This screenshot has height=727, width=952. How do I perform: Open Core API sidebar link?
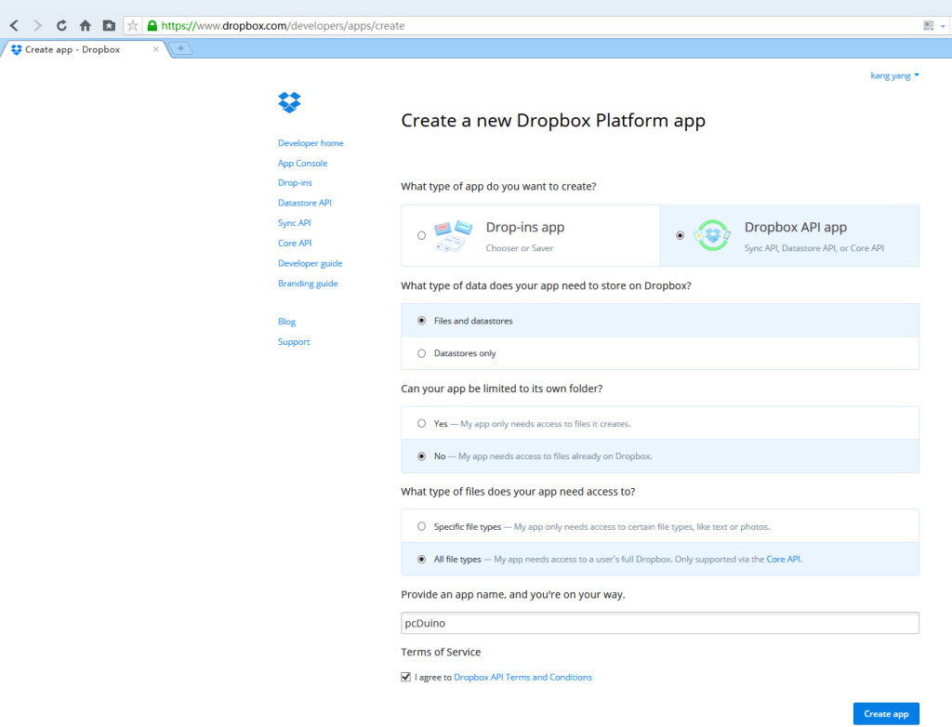point(295,243)
